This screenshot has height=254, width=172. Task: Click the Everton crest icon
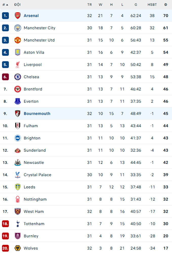(x=17, y=101)
